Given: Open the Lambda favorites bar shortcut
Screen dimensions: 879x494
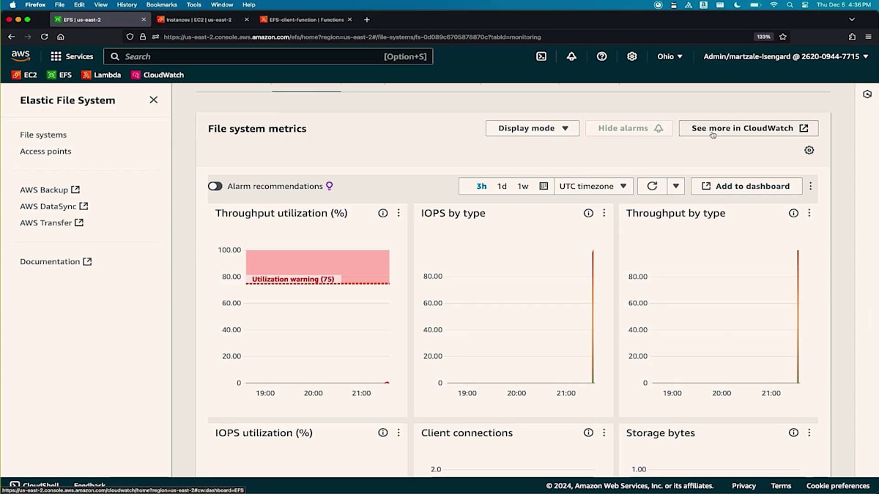Looking at the screenshot, I should [x=101, y=75].
